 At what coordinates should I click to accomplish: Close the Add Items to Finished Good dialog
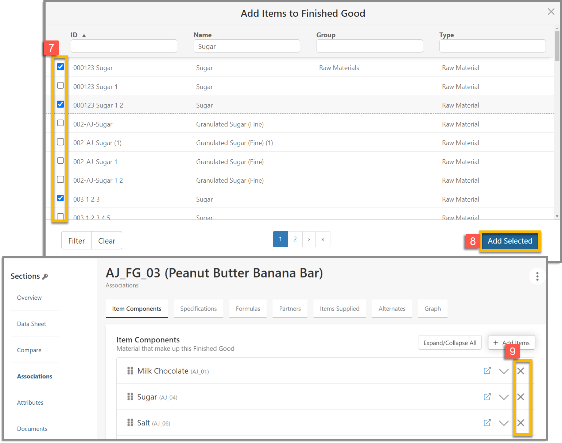(551, 12)
